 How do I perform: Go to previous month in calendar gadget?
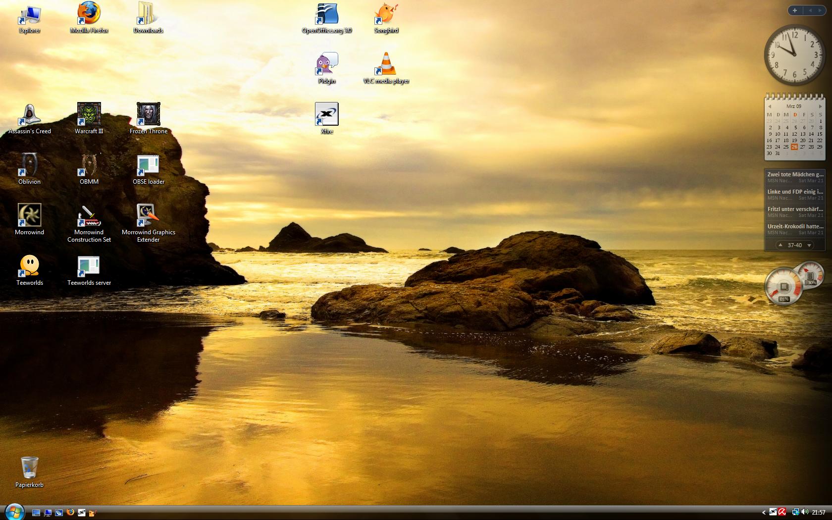[x=770, y=106]
